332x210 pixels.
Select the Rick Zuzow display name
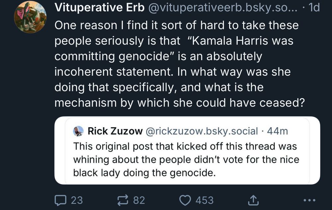coord(115,131)
